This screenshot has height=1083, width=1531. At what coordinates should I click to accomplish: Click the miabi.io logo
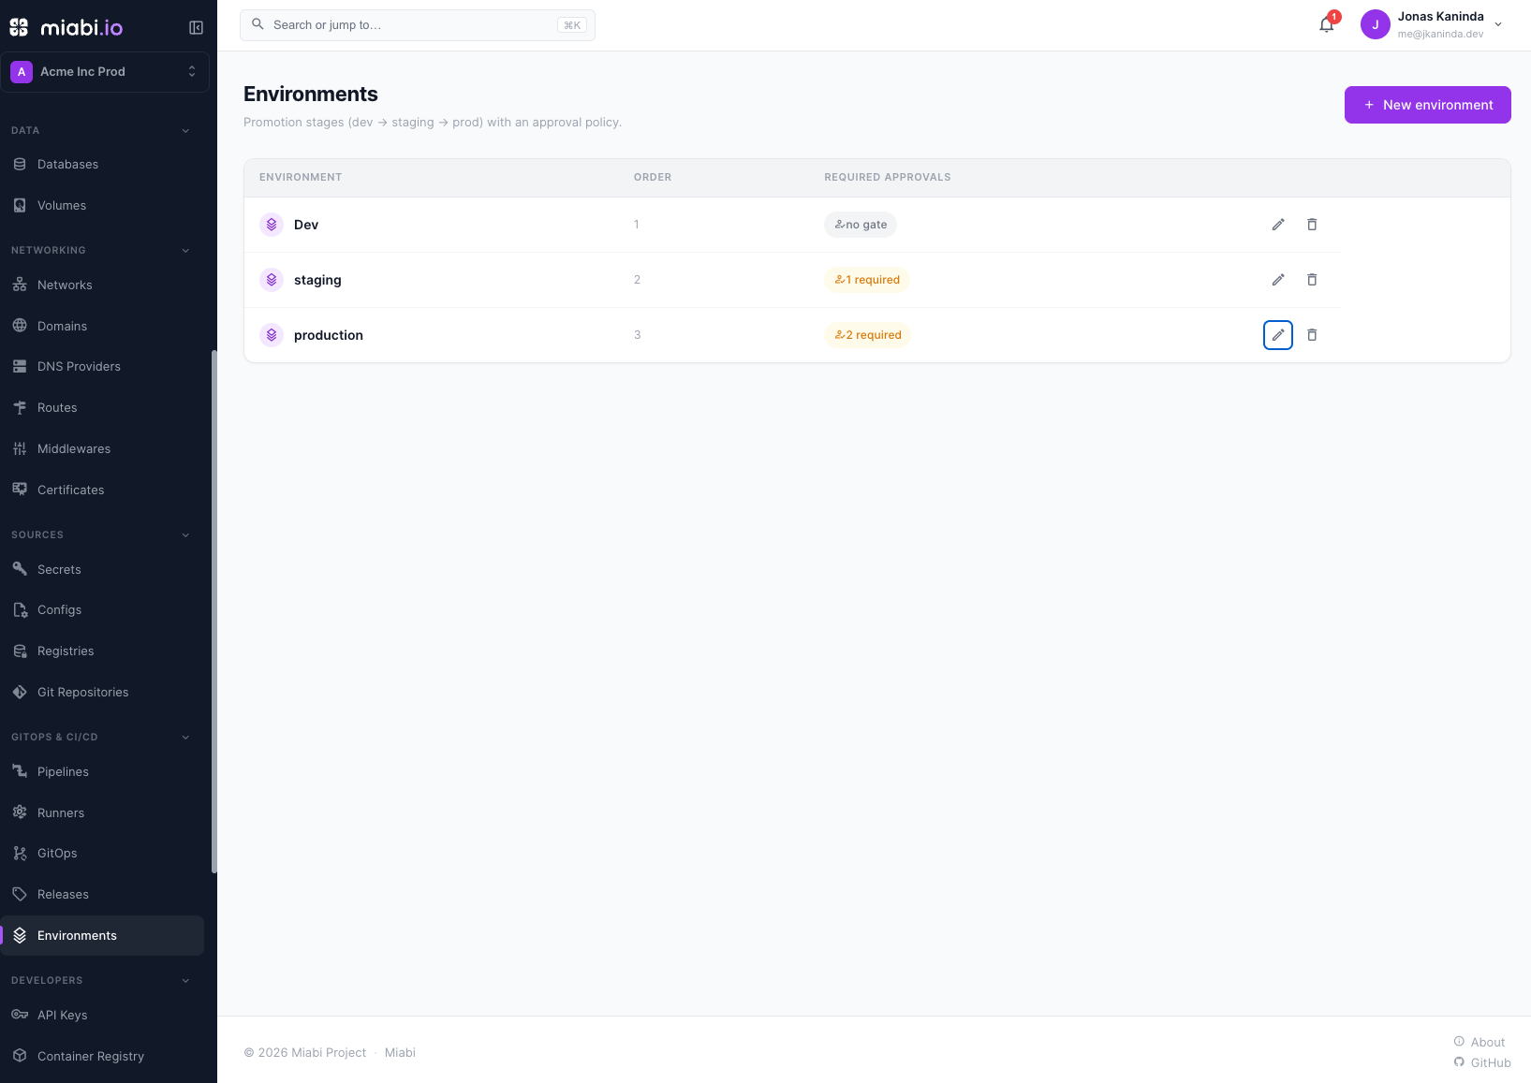66,27
